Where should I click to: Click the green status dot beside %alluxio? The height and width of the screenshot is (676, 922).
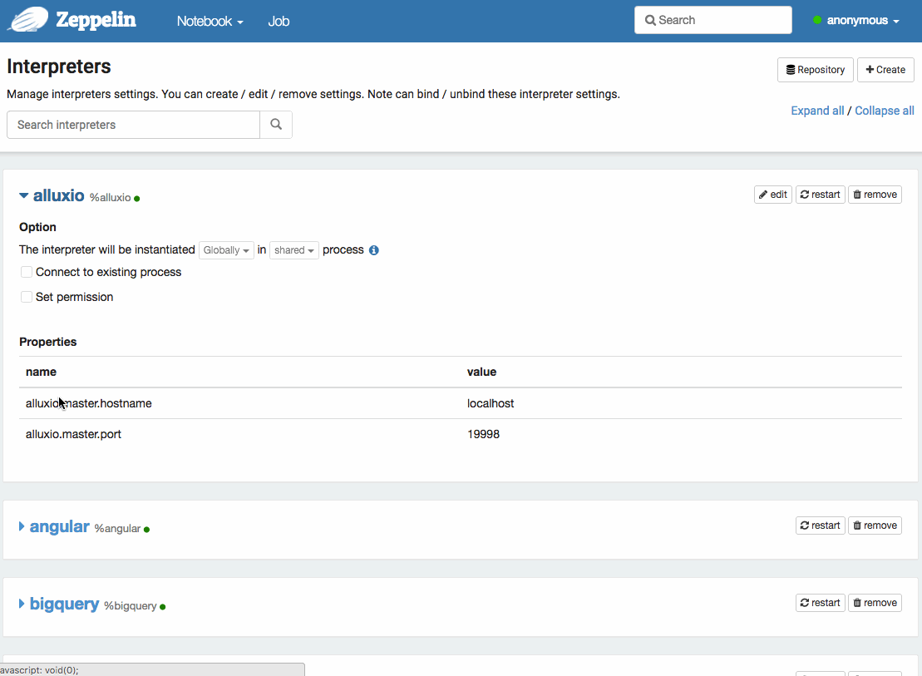coord(137,199)
